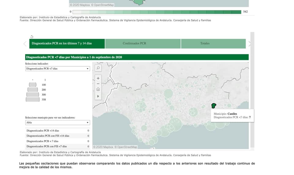The width and height of the screenshot is (294, 175).
Task: Go to next tabs with right chevron
Action: 250,44
